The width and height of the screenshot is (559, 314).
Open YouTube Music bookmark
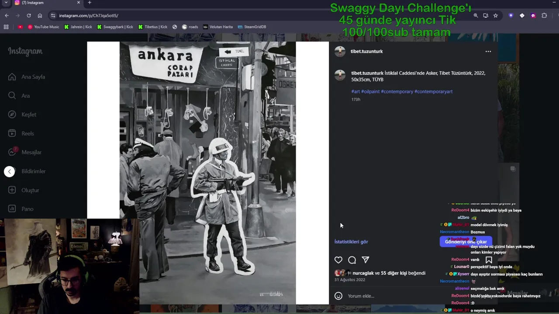coord(43,27)
